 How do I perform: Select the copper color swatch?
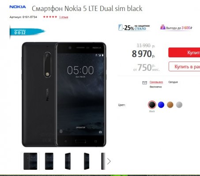click(170, 105)
